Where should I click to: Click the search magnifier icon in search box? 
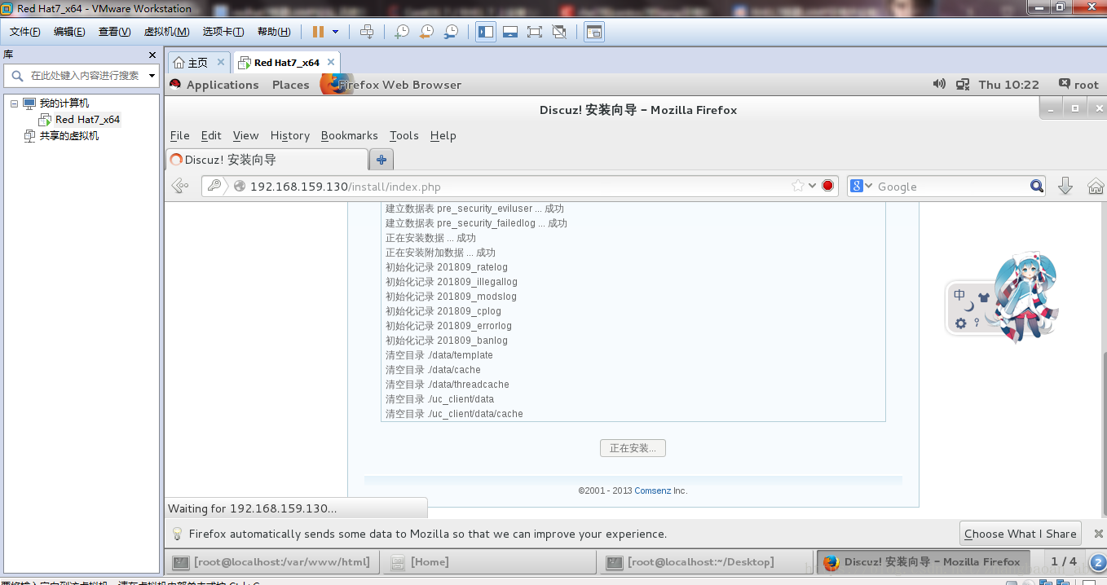[x=1037, y=187]
